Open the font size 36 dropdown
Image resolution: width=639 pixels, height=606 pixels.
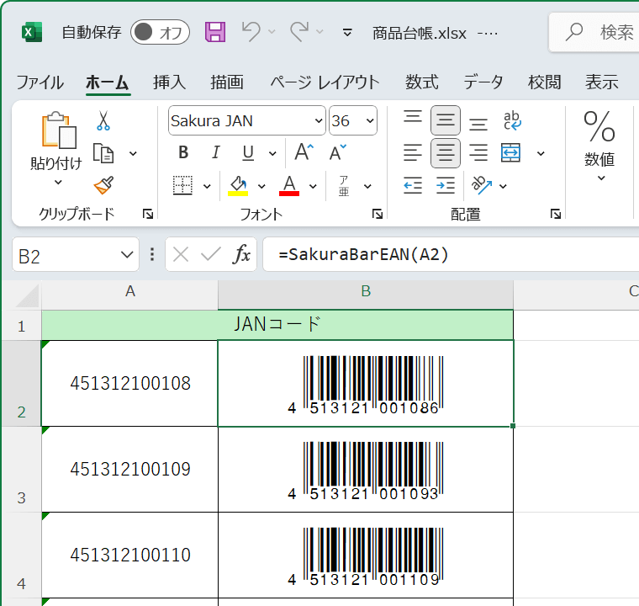point(370,121)
